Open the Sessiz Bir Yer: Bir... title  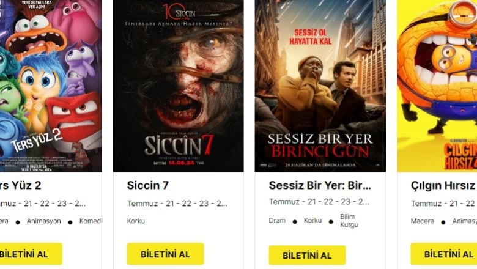point(320,185)
